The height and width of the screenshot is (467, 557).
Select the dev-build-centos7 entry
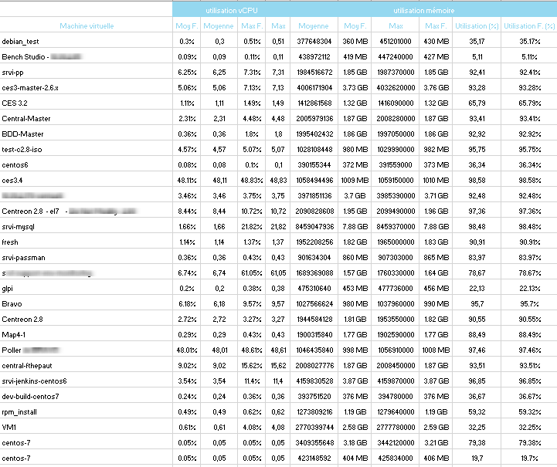[x=31, y=396]
